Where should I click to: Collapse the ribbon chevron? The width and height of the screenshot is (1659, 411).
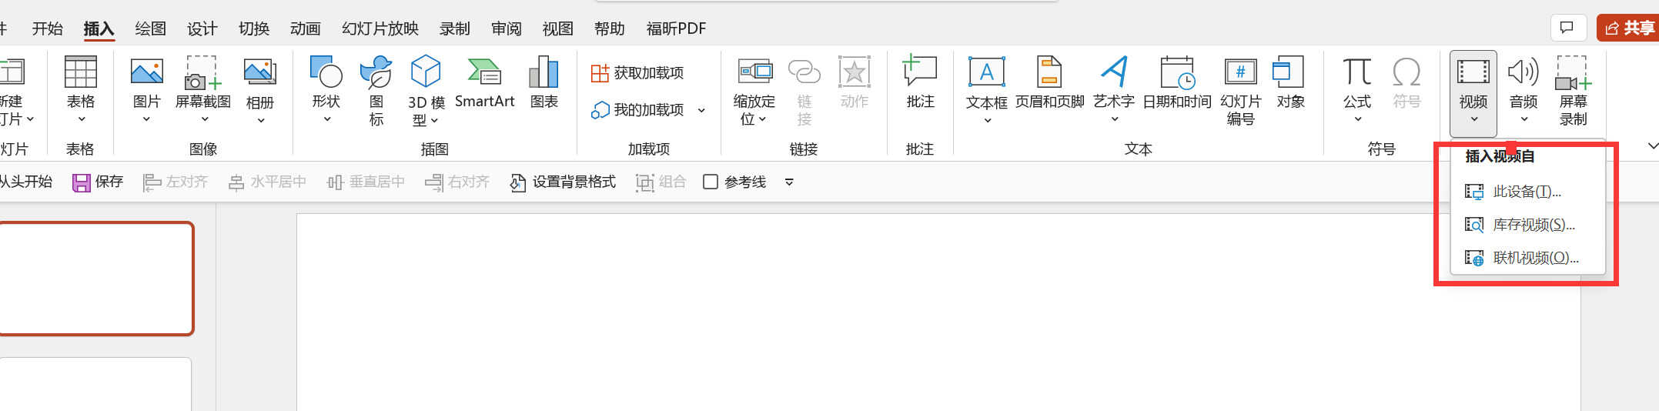click(x=1651, y=145)
